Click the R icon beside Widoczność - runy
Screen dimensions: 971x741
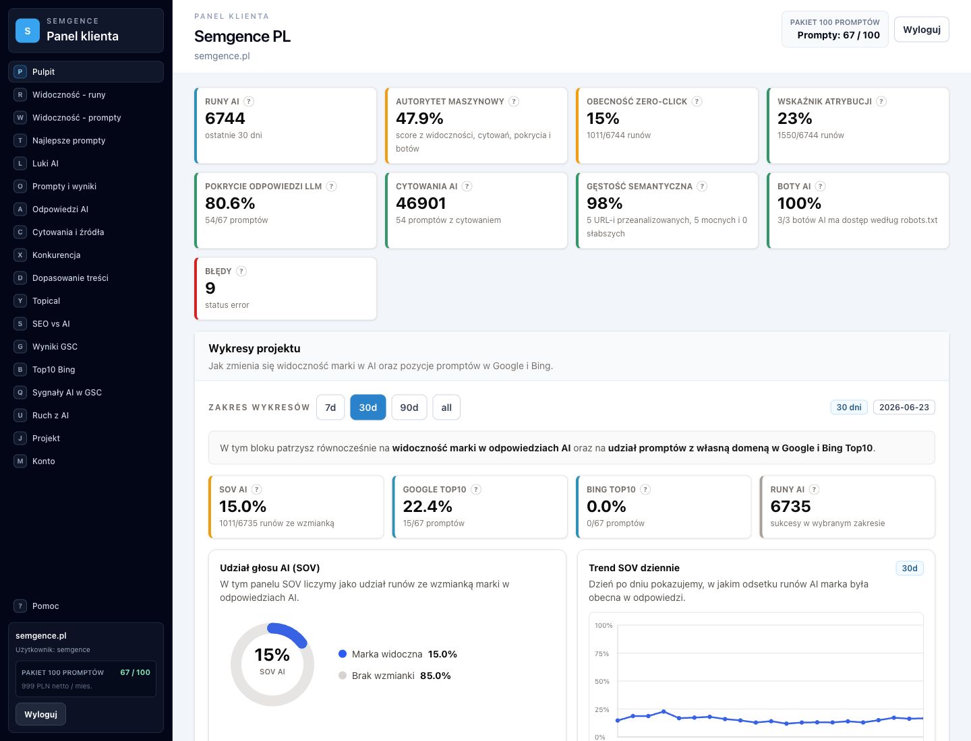[x=20, y=95]
